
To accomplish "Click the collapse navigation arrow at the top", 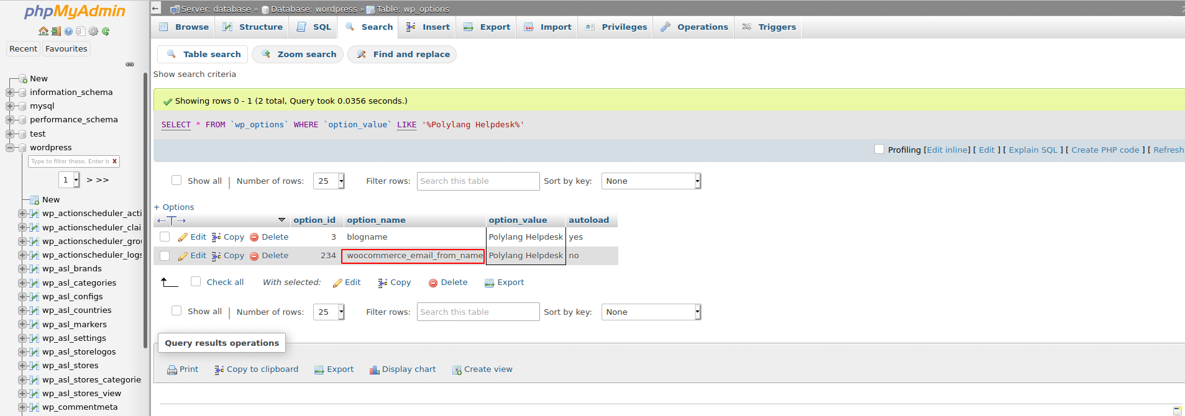I will click(x=156, y=8).
